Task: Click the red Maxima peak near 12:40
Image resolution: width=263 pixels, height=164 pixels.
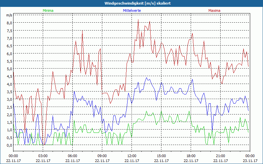Action: (x=138, y=20)
